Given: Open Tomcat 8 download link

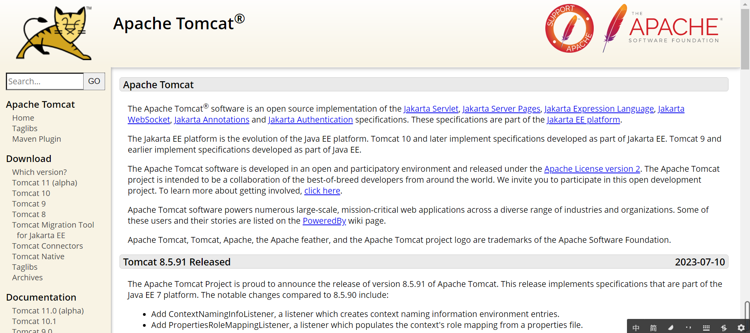Looking at the screenshot, I should [x=29, y=214].
